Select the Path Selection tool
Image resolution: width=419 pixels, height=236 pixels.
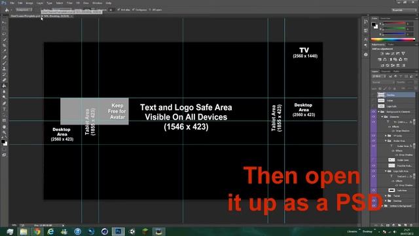[4, 115]
